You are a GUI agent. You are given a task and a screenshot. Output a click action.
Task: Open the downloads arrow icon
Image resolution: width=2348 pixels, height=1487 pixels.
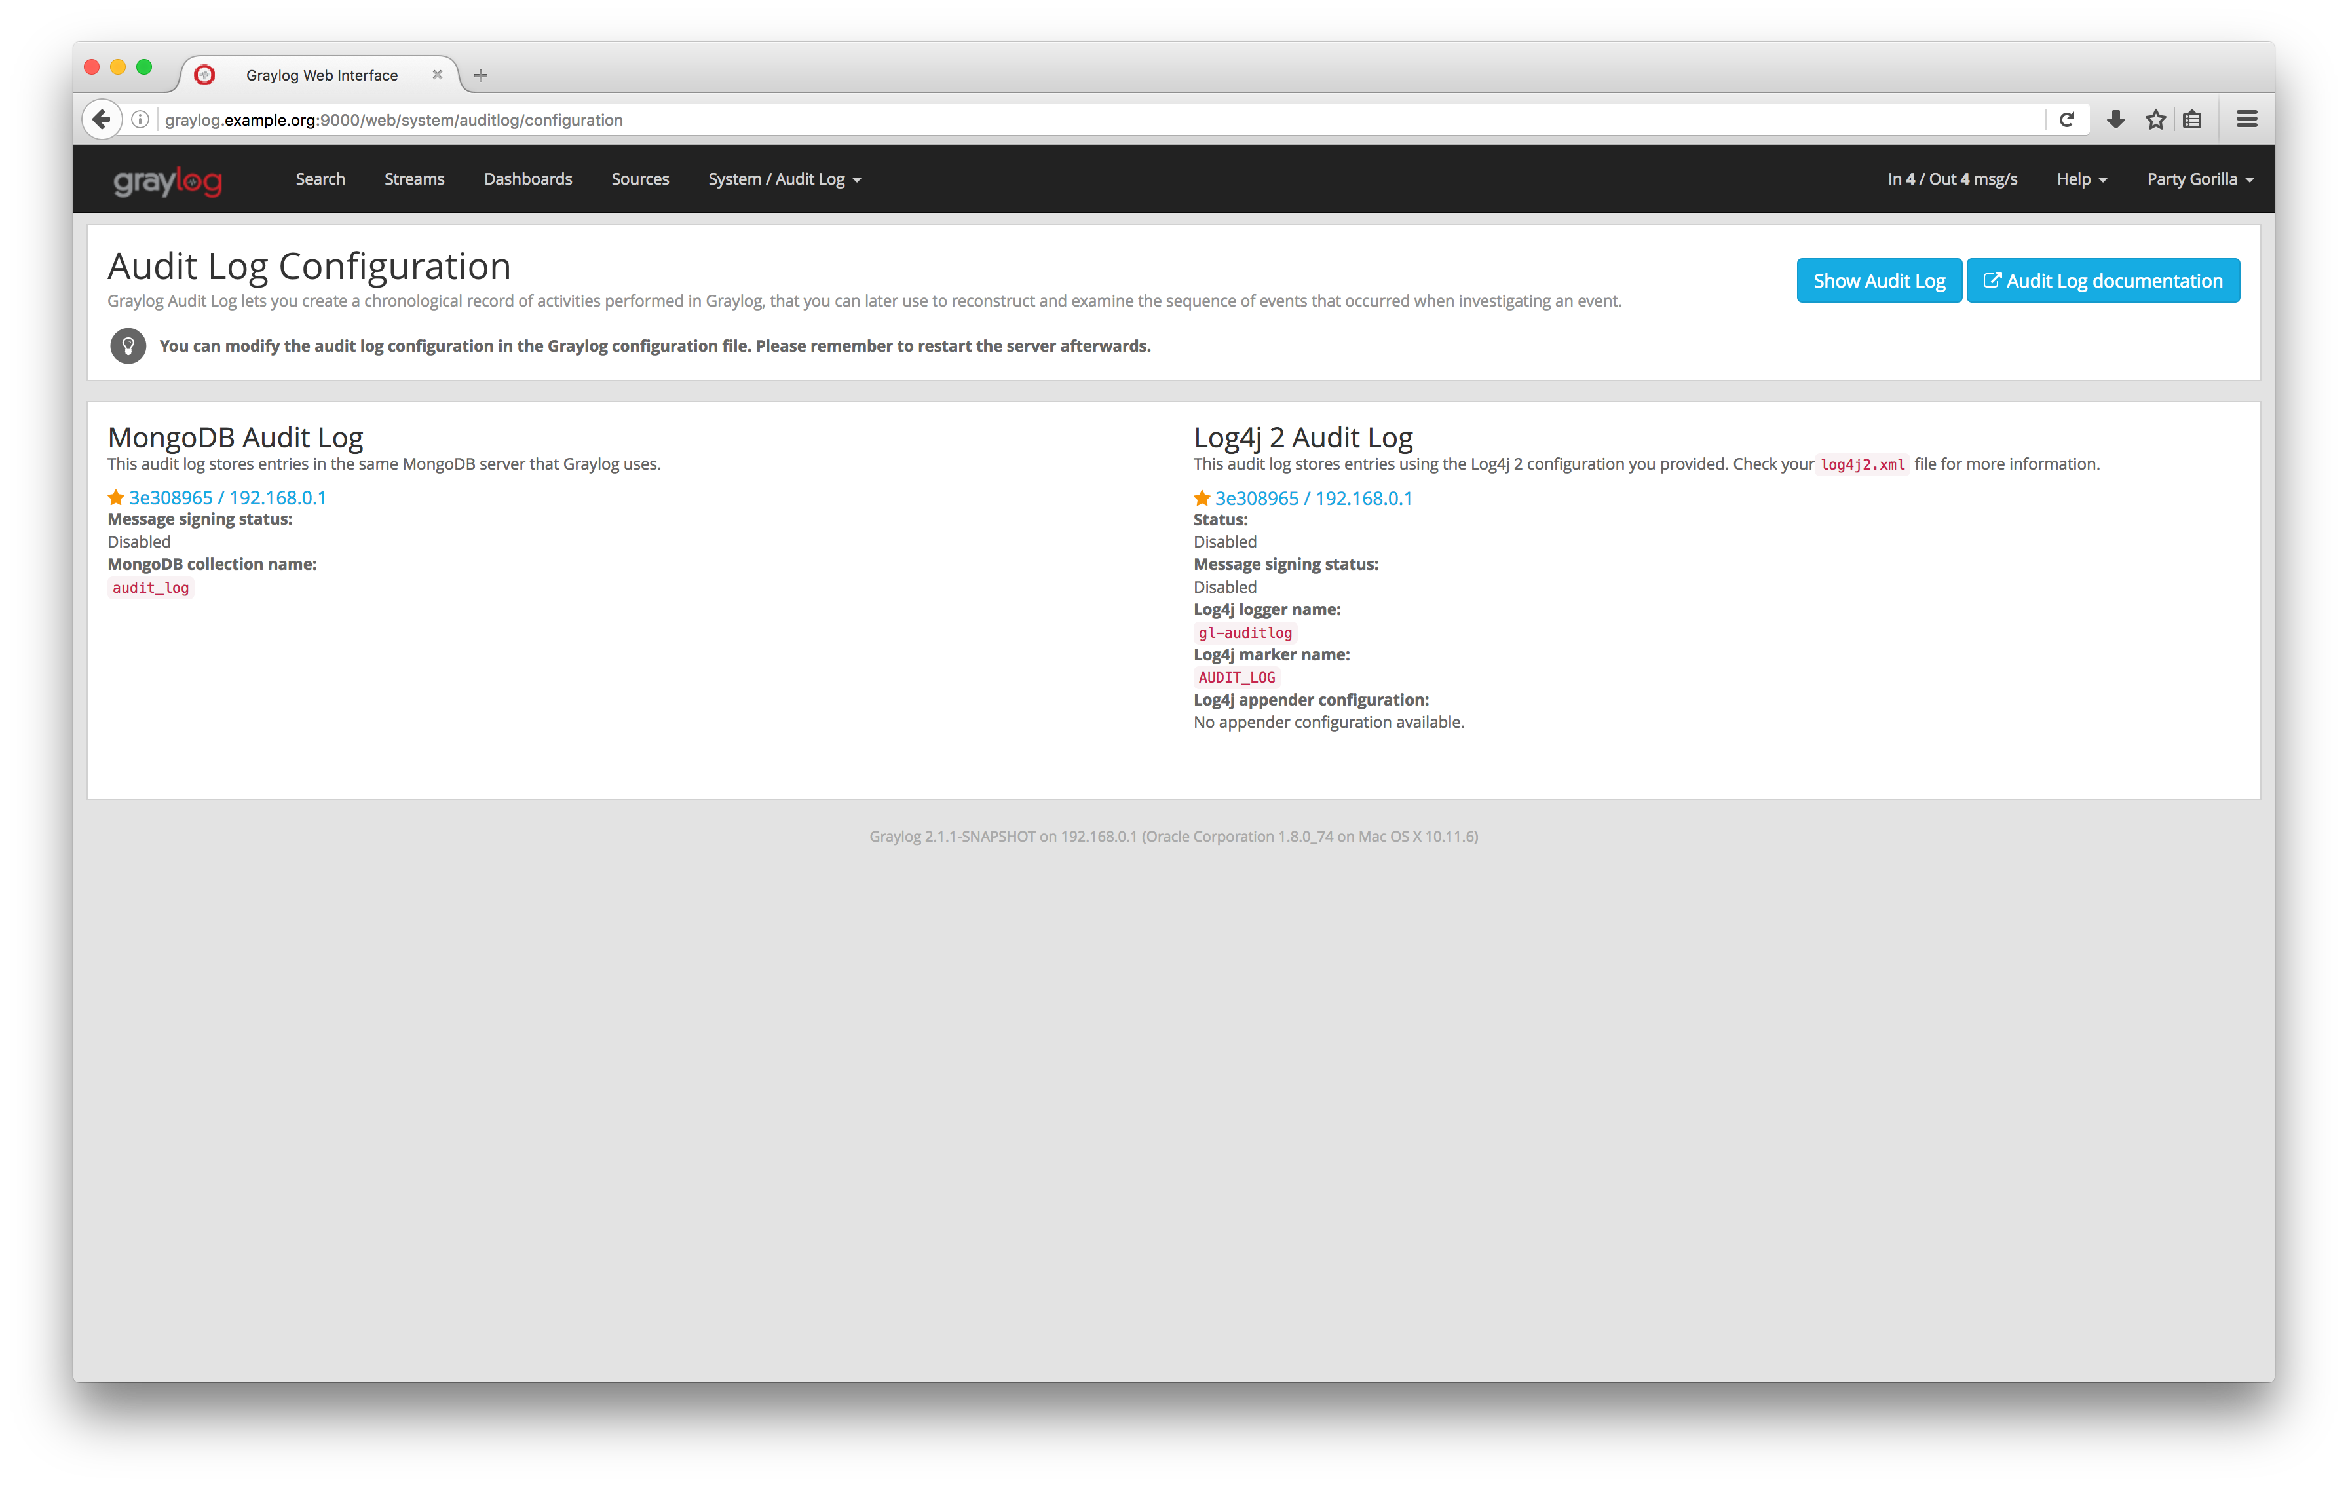(2115, 120)
